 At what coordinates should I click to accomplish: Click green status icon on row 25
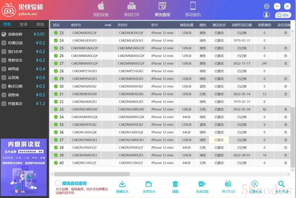[x=56, y=48]
